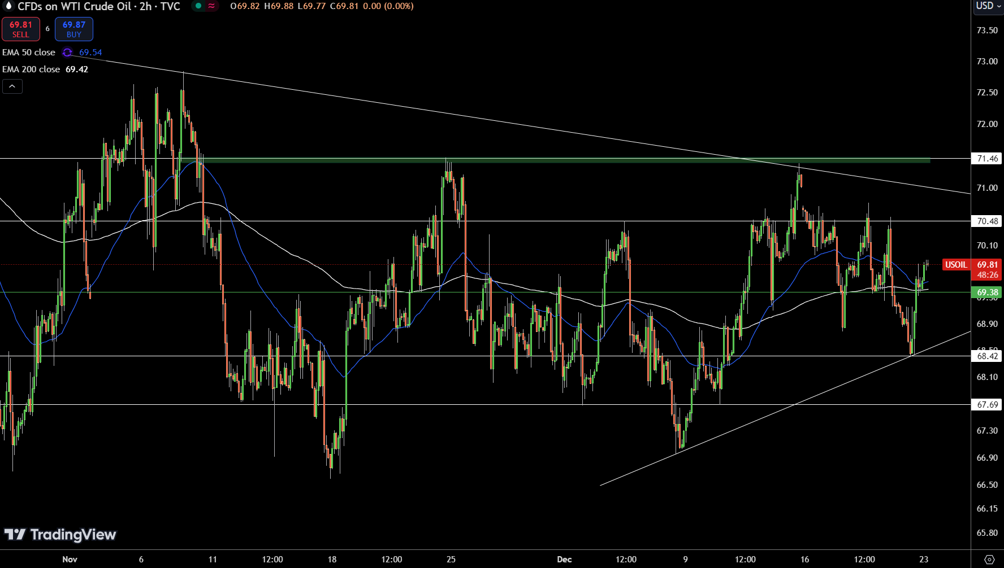The width and height of the screenshot is (1004, 568).
Task: Click the CFDs on WTI Crude Oil title
Action: coord(99,6)
